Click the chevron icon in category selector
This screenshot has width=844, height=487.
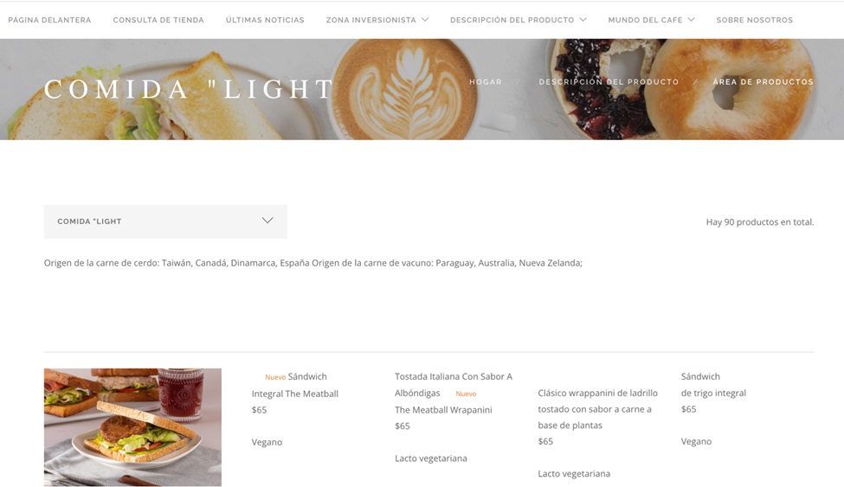click(267, 220)
